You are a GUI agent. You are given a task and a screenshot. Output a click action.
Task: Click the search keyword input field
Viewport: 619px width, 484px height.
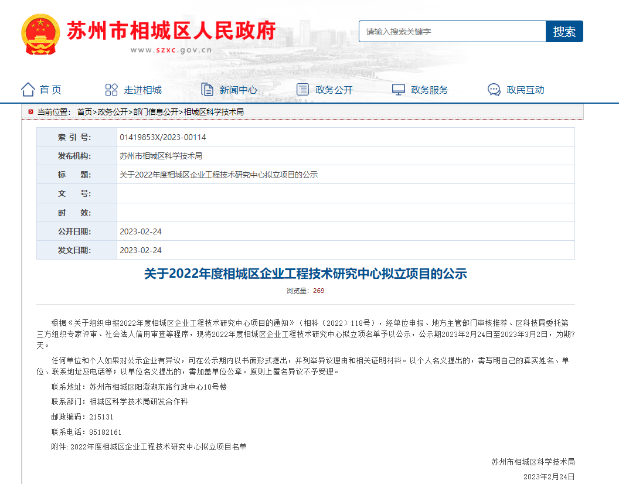452,32
